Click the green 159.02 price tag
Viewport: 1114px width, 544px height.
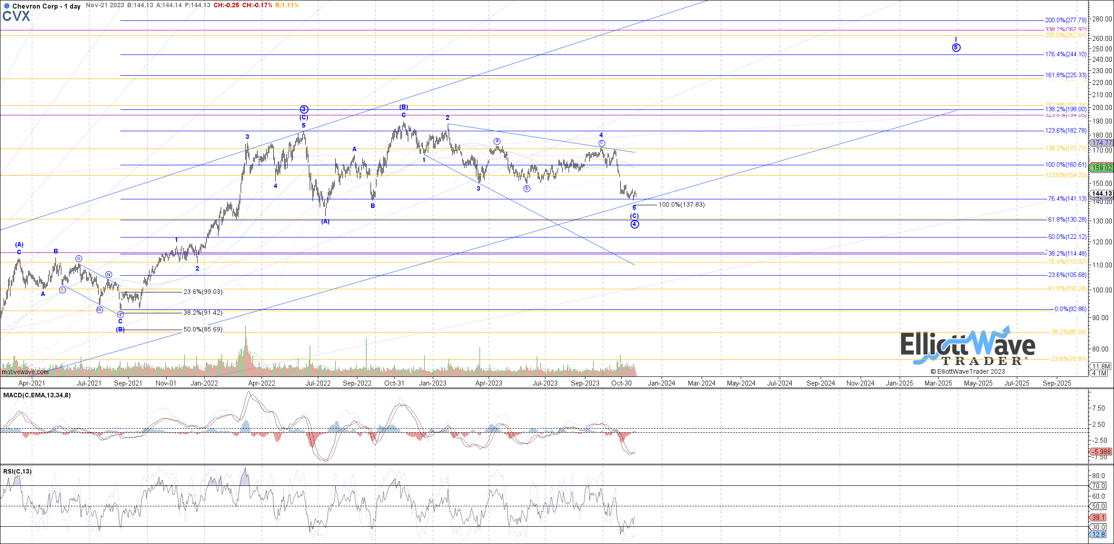(1102, 168)
